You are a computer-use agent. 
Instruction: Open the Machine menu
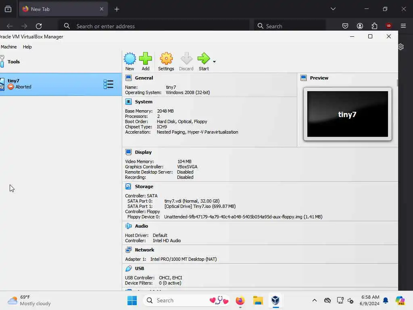tap(9, 47)
